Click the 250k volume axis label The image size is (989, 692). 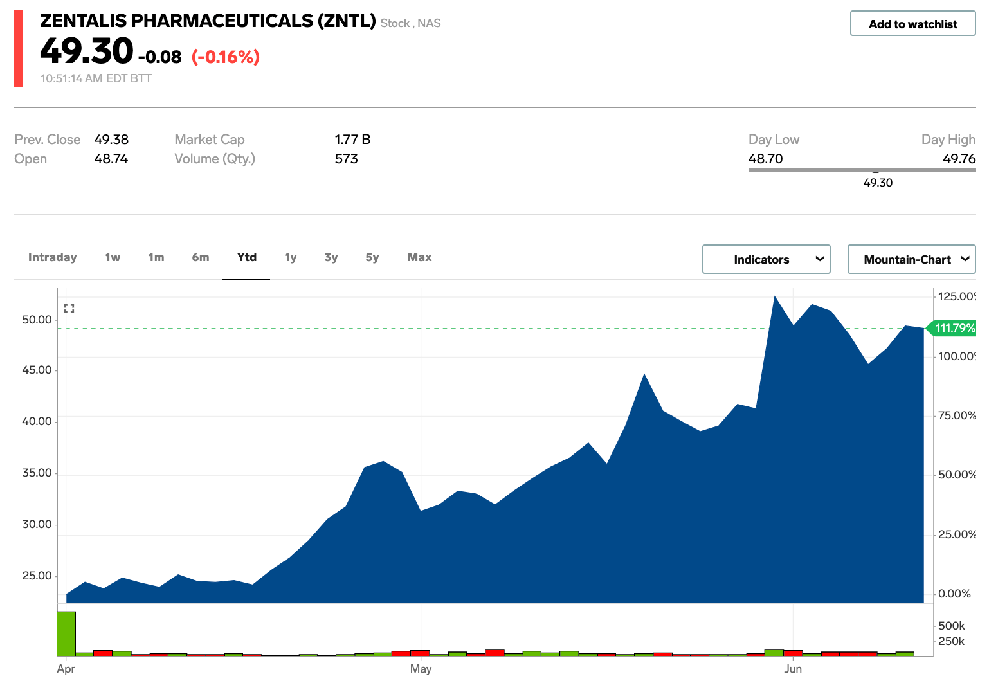pos(951,641)
